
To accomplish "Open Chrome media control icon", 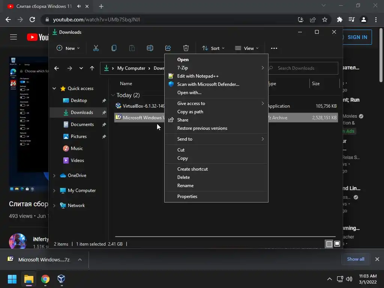I will coord(351,19).
